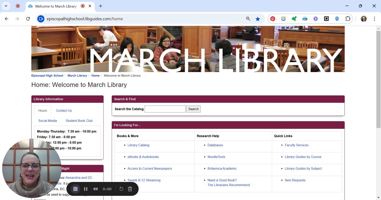Screen dimensions: 381x200
Task: Open the Chrome three-dot menu
Action: click(x=374, y=19)
